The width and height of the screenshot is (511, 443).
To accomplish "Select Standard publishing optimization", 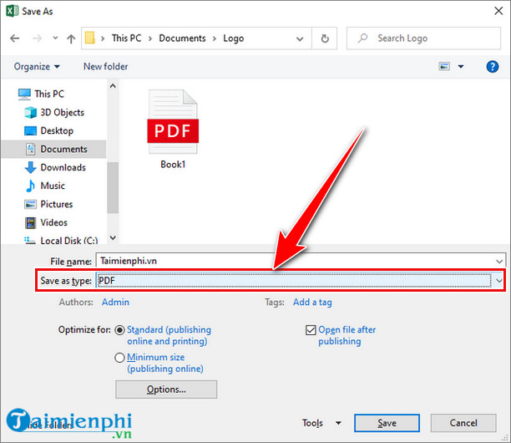I will coord(119,330).
